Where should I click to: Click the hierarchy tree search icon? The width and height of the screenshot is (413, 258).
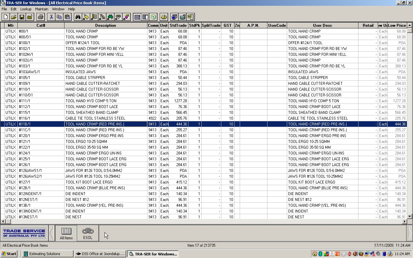click(x=102, y=17)
